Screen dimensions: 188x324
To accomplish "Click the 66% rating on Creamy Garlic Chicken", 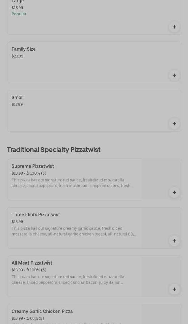I will point(35,318).
